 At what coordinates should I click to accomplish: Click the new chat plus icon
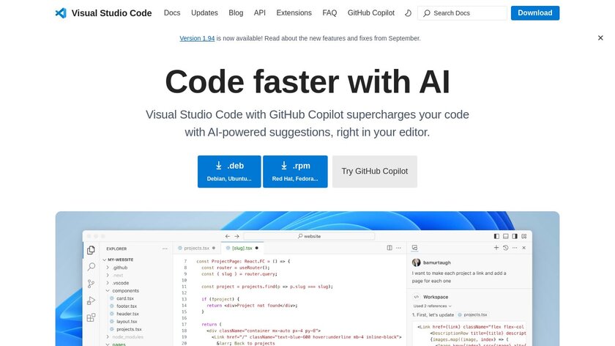(496, 248)
